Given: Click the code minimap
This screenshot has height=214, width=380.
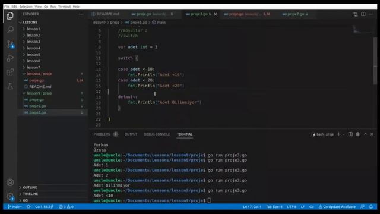Looking at the screenshot, I should (x=362, y=30).
